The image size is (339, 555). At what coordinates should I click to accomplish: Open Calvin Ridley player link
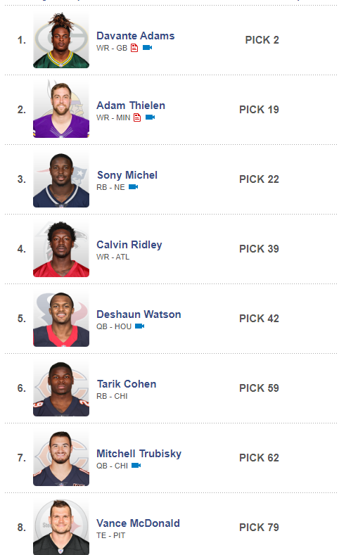[129, 245]
